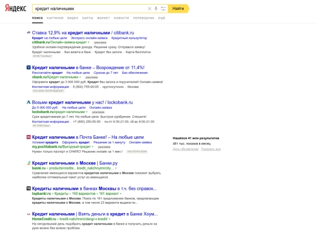Switch to the Картинки tab
Viewport: 316px width, 237px height.
pyautogui.click(x=55, y=18)
